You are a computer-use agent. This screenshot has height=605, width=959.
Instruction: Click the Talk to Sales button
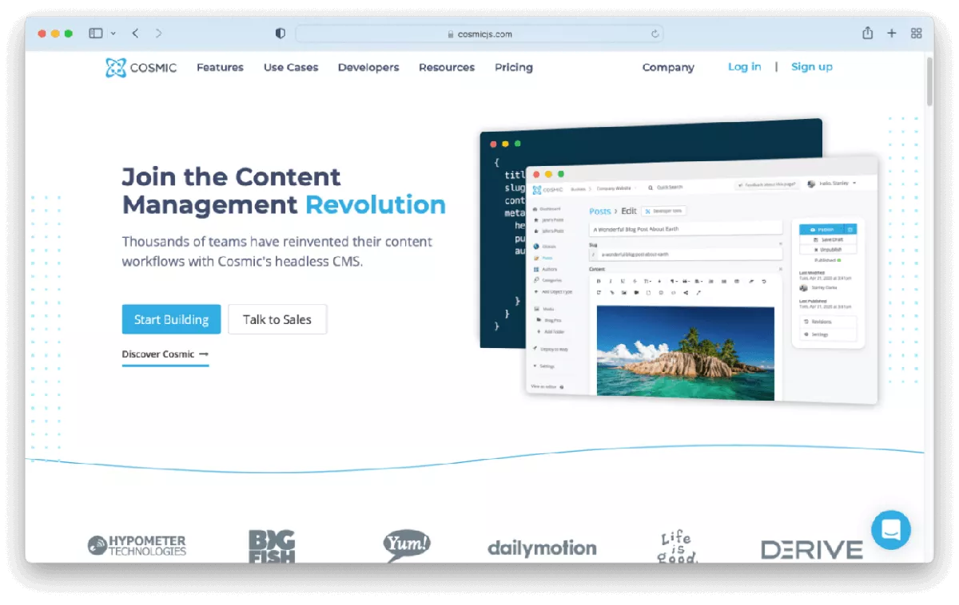pos(277,319)
